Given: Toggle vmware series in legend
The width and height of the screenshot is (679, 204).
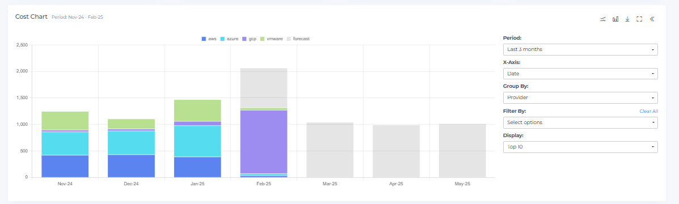Looking at the screenshot, I should 272,39.
